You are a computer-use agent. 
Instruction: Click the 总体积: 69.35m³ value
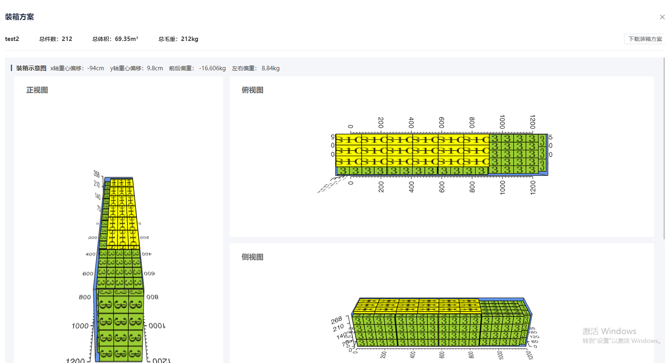115,39
